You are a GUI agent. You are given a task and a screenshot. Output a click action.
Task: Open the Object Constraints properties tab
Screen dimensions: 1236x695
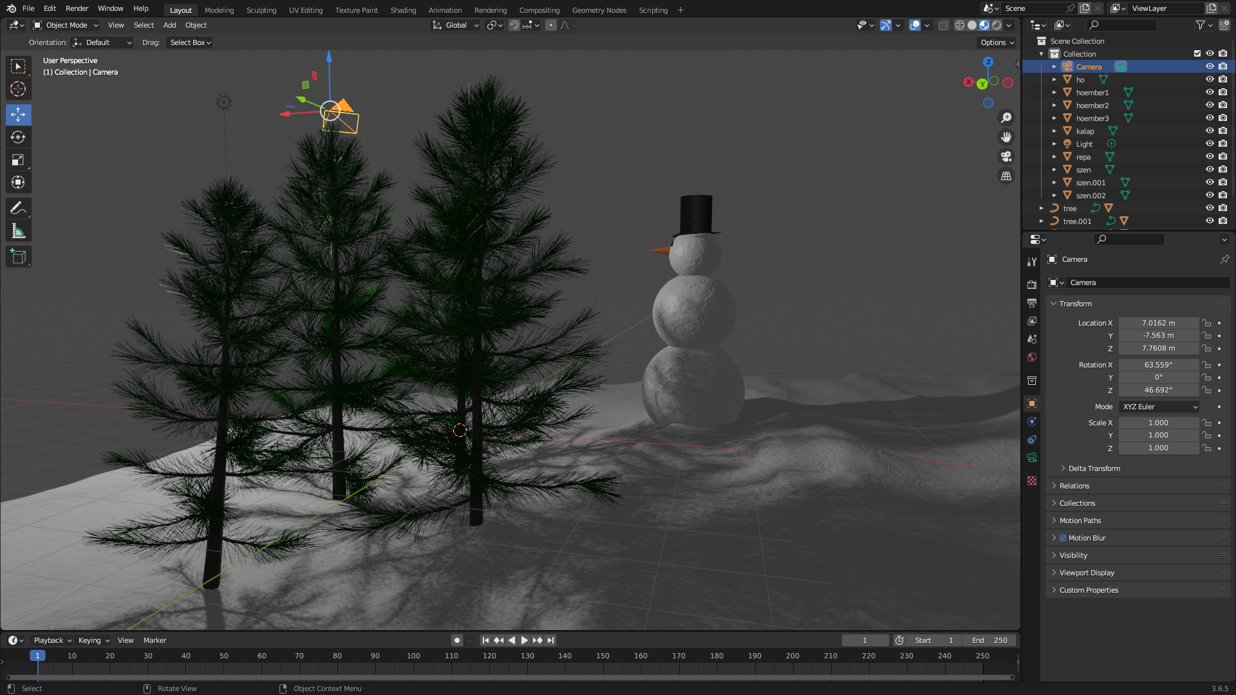(1032, 440)
